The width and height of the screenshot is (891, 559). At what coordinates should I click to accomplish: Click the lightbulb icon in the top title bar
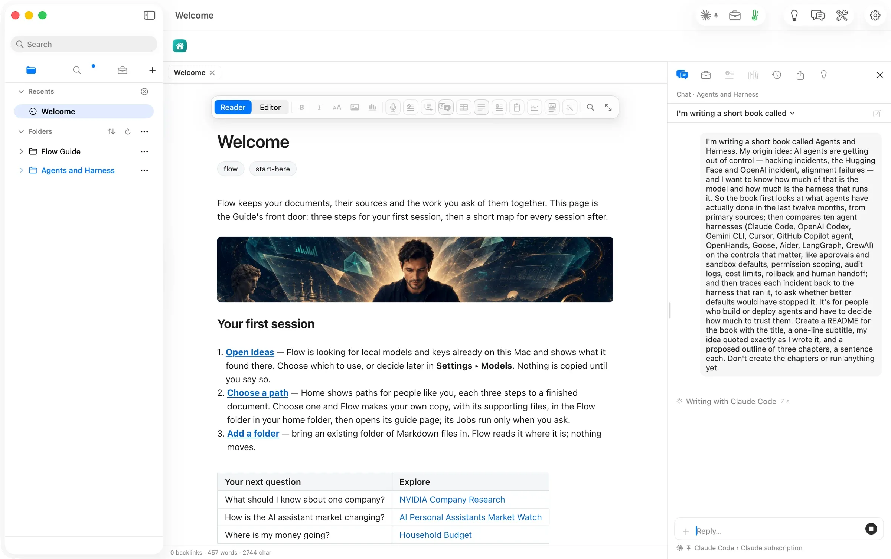794,15
